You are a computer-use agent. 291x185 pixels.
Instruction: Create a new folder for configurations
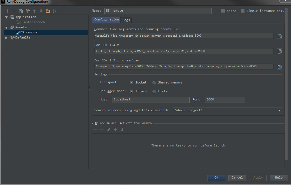(x=48, y=11)
